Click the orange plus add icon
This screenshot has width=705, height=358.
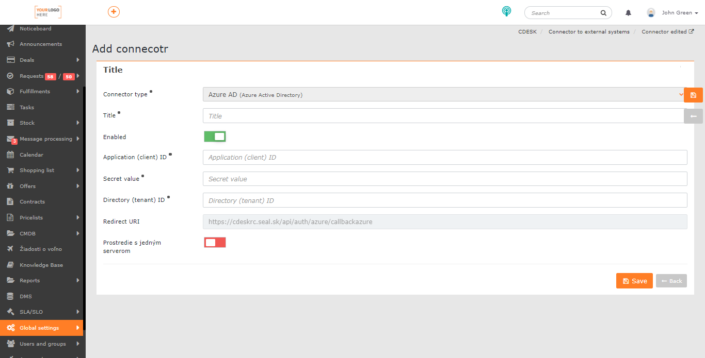coord(114,12)
